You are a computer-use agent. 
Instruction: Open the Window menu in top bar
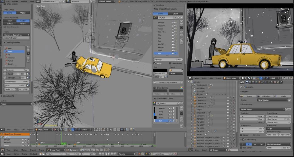click(24, 1)
